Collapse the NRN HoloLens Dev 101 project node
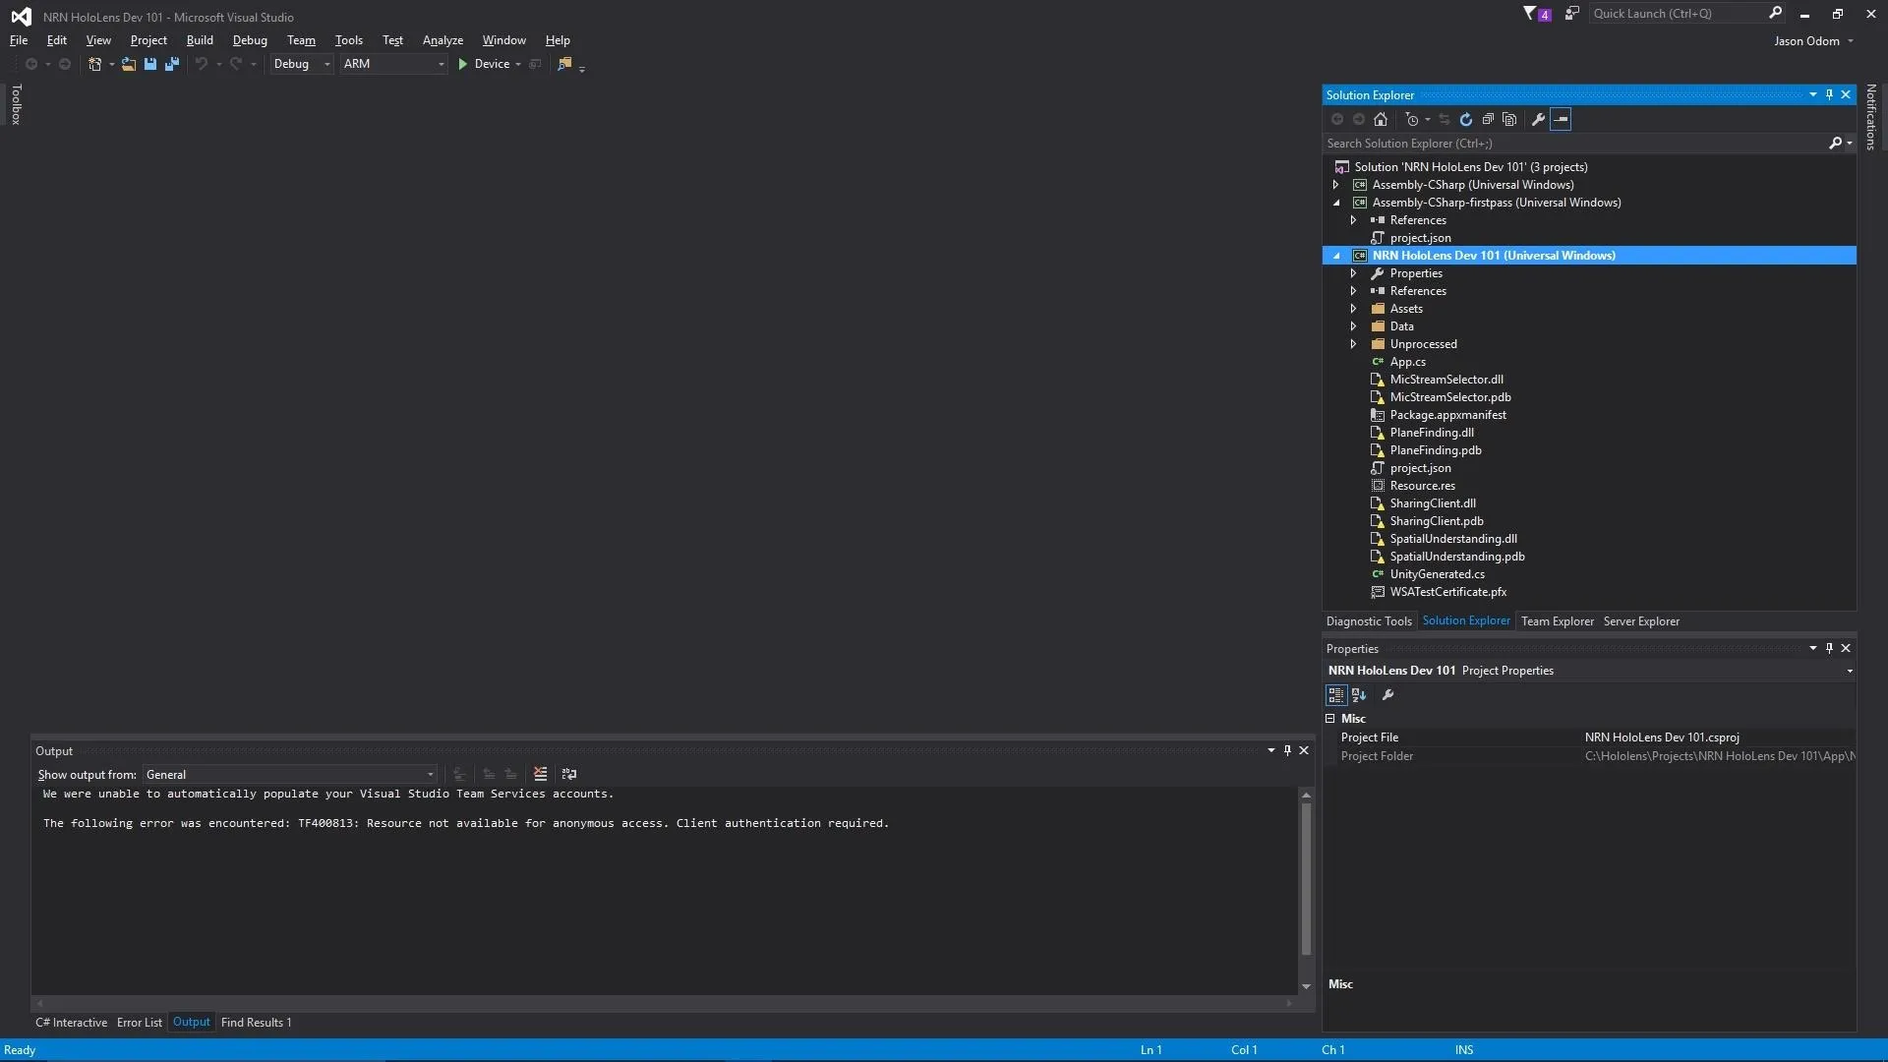The image size is (1888, 1062). 1335,256
